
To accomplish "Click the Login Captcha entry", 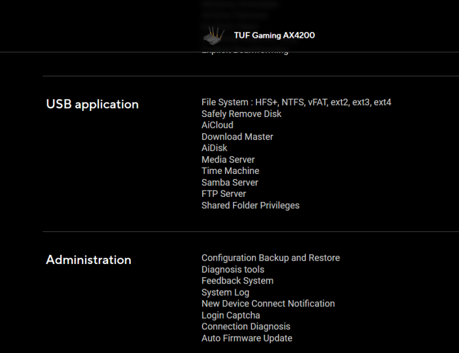I will (x=231, y=315).
